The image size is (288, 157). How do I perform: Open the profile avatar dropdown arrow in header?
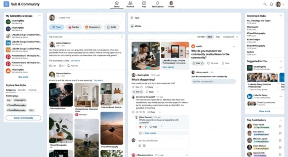283,4
